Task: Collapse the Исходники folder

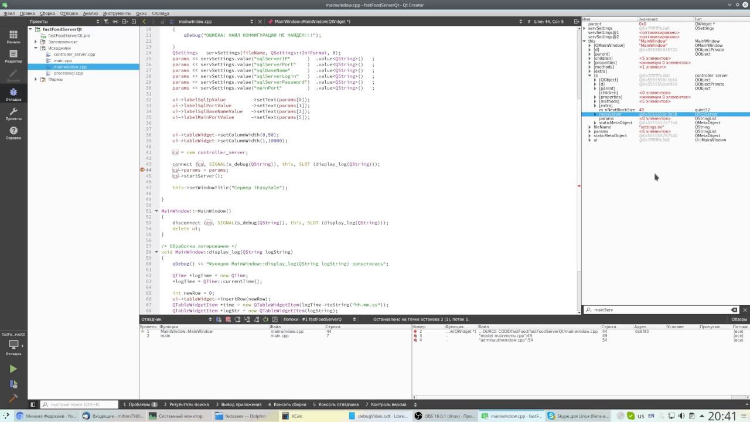Action: [36, 48]
